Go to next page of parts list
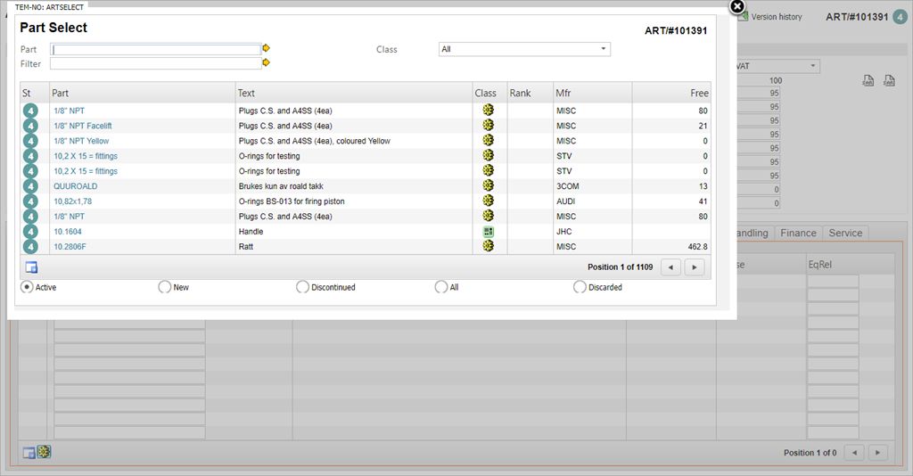 point(695,267)
